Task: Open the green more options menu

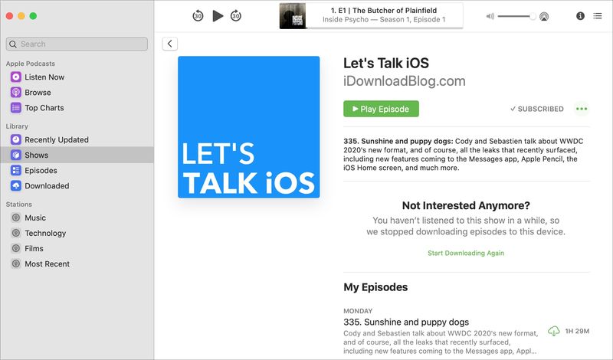Action: coord(582,109)
